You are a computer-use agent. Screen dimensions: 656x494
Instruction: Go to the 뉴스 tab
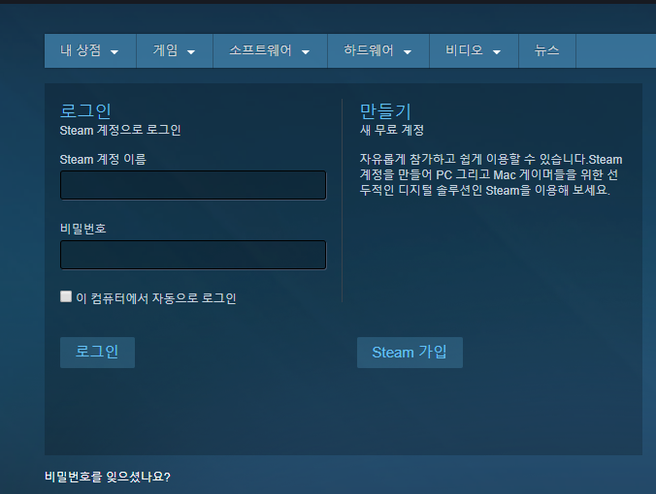click(547, 51)
